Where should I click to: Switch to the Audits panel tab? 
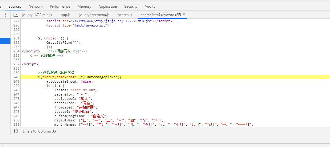(150, 6)
